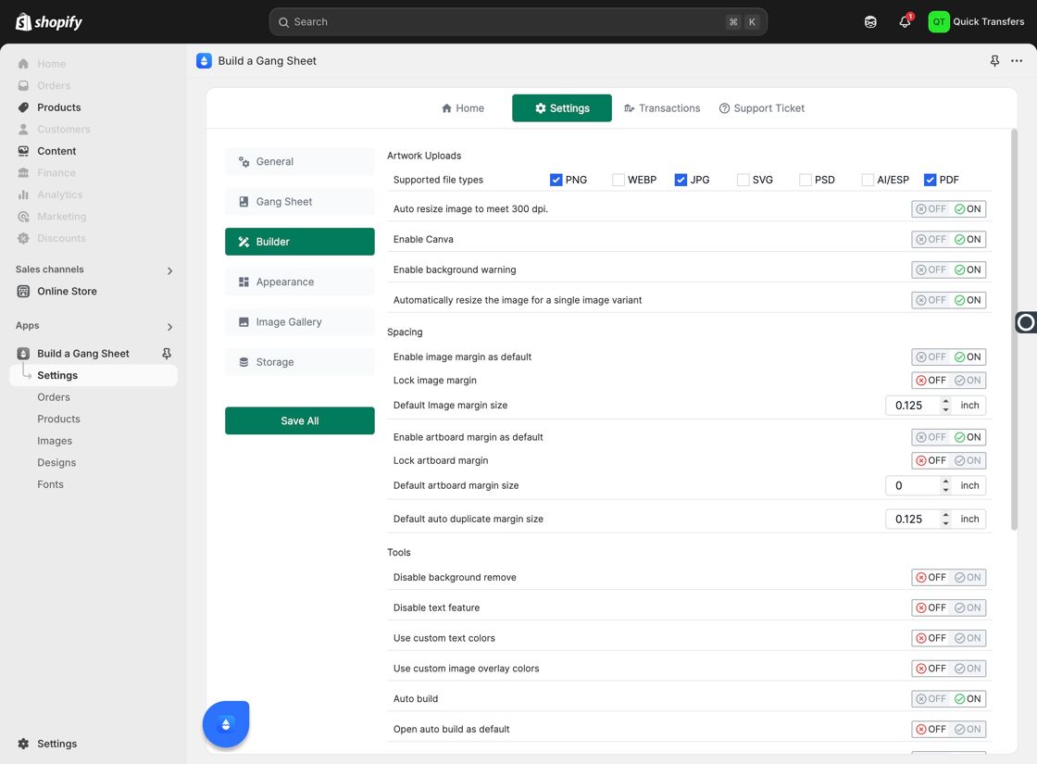Check the WEBP file type checkbox
Image resolution: width=1037 pixels, height=764 pixels.
pyautogui.click(x=618, y=180)
